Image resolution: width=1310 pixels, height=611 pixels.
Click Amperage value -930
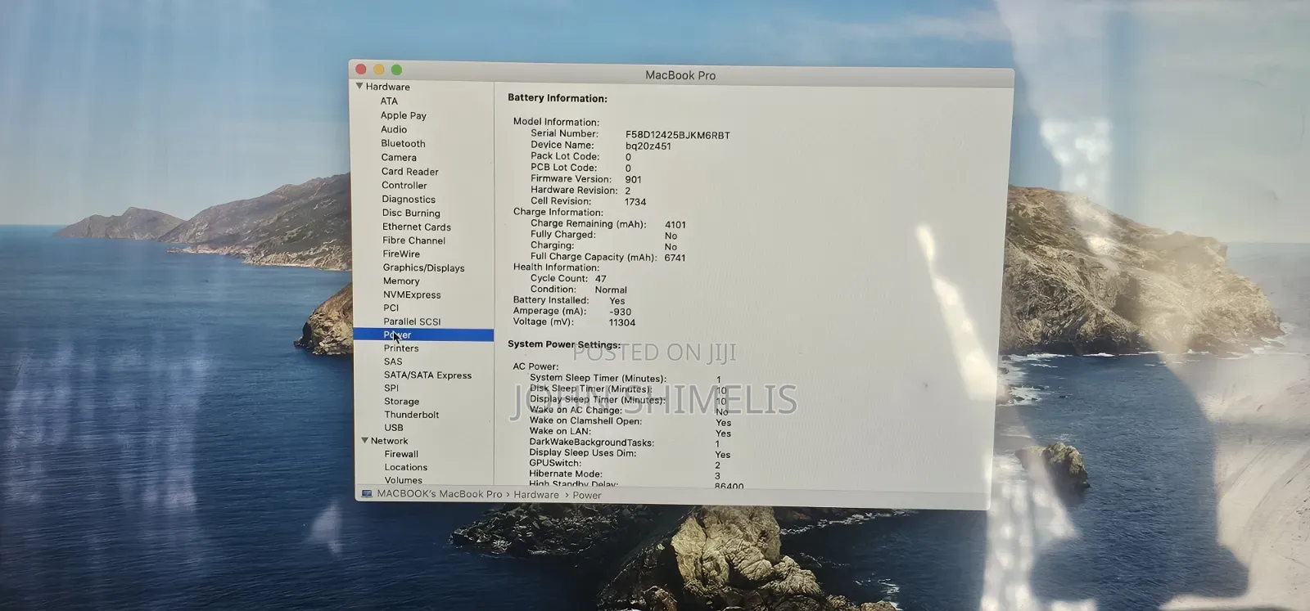(621, 312)
